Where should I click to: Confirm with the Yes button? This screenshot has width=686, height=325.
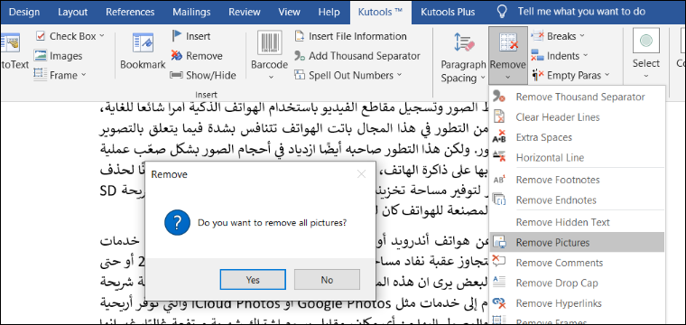pos(253,280)
